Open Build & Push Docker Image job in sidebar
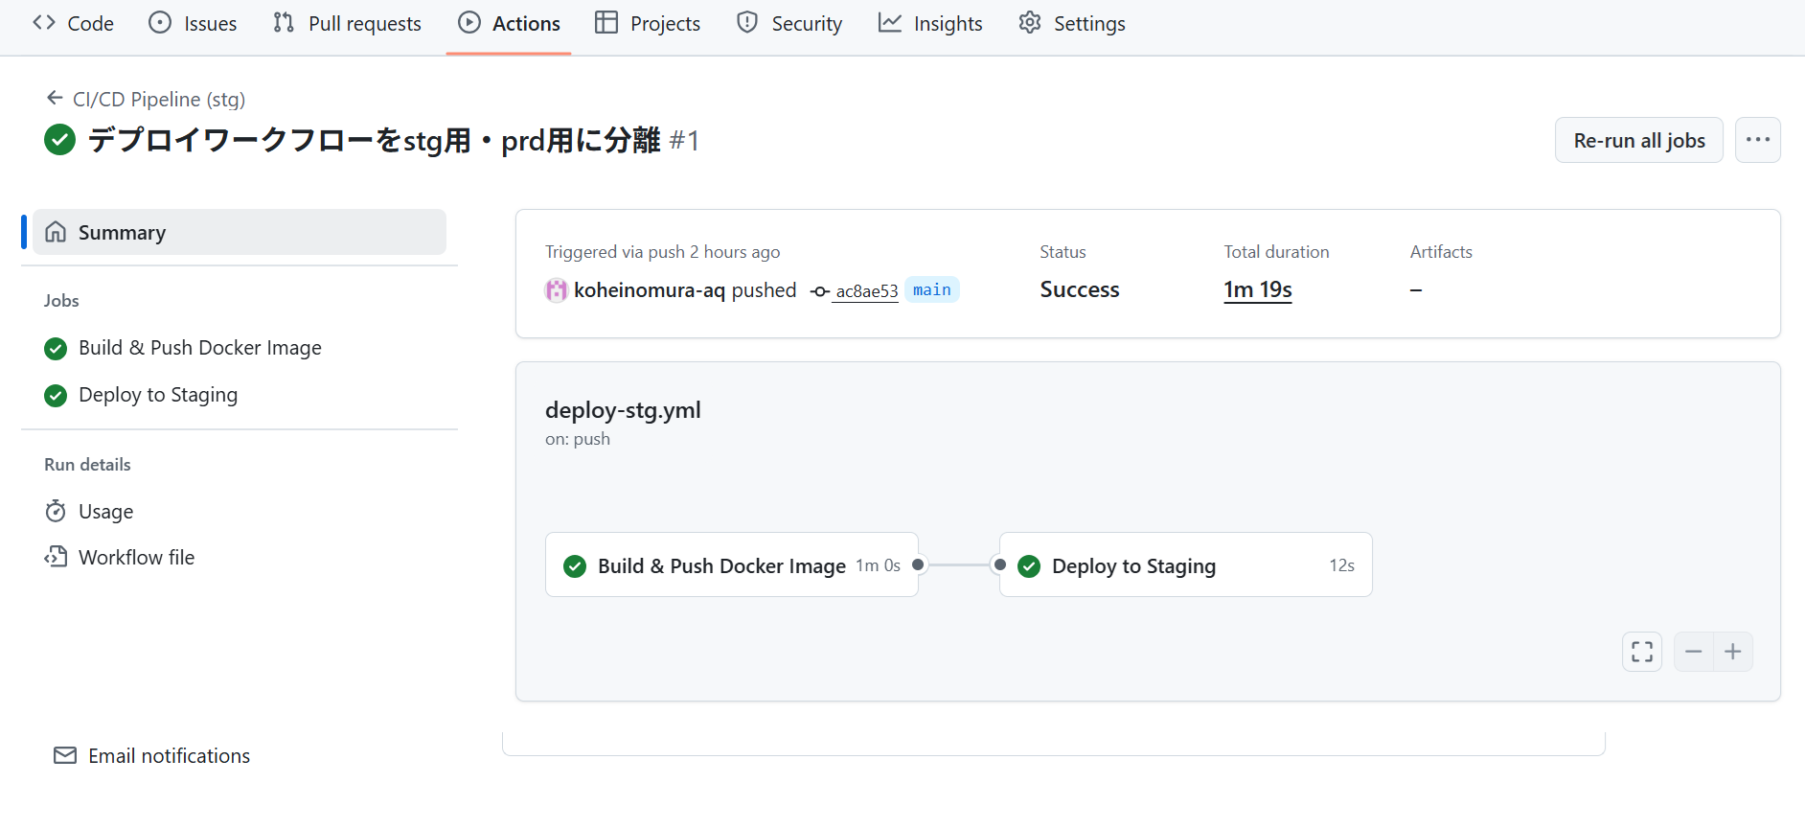 click(199, 348)
